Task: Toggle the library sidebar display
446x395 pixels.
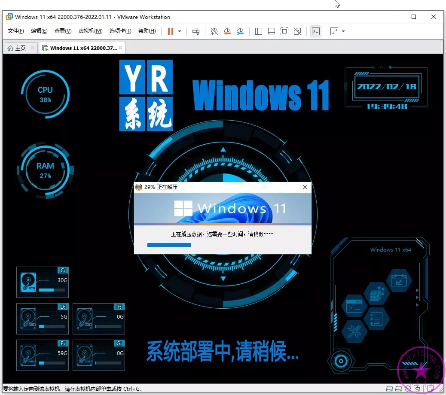Action: click(259, 31)
